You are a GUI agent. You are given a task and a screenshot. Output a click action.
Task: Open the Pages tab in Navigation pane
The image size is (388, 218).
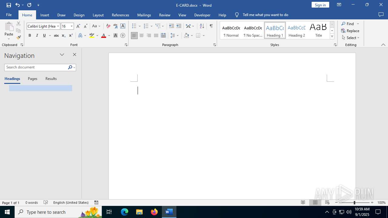pyautogui.click(x=32, y=79)
